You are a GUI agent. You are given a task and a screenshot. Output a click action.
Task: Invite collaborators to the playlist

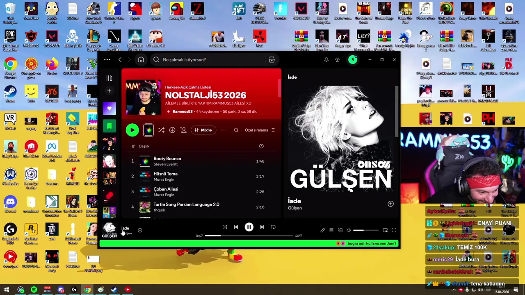183,130
